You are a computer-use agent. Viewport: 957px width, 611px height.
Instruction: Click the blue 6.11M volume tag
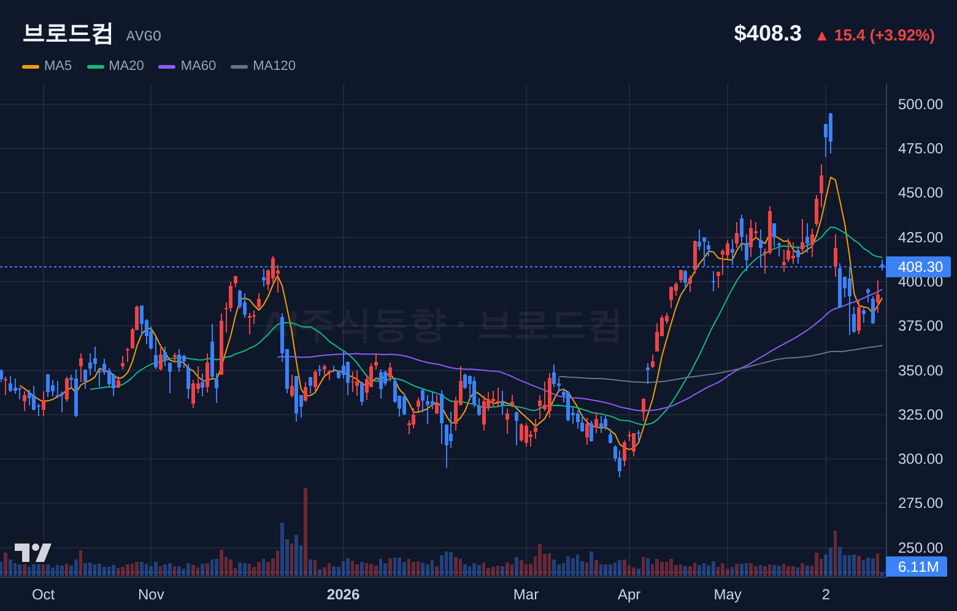click(x=917, y=567)
